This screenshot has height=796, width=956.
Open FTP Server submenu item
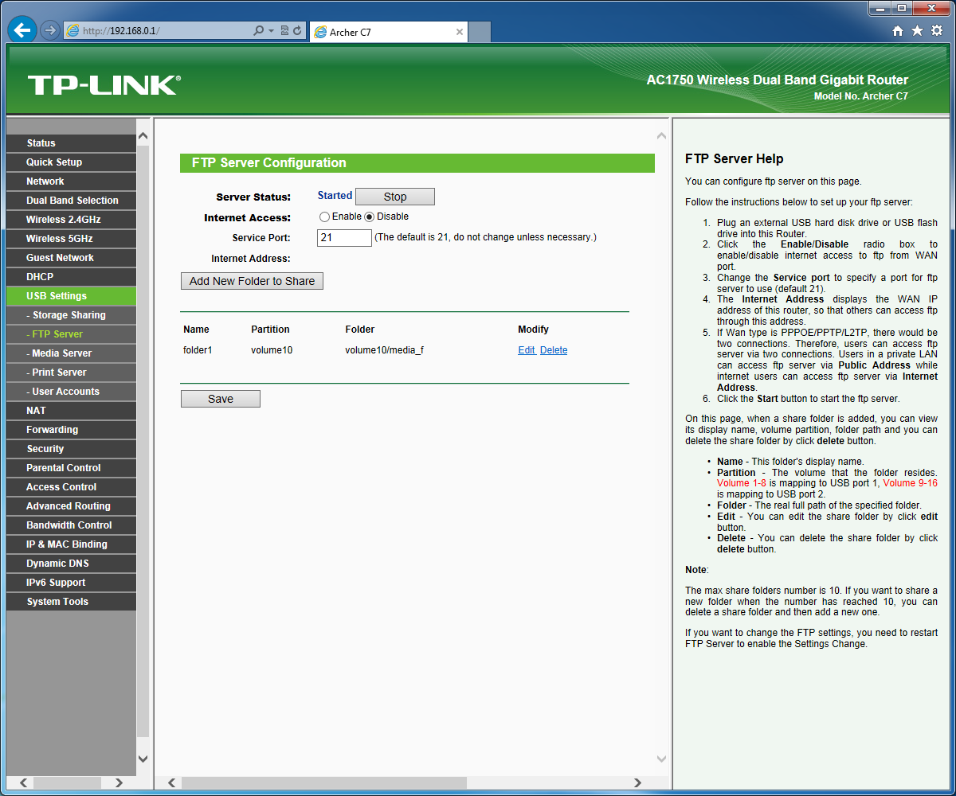point(71,334)
